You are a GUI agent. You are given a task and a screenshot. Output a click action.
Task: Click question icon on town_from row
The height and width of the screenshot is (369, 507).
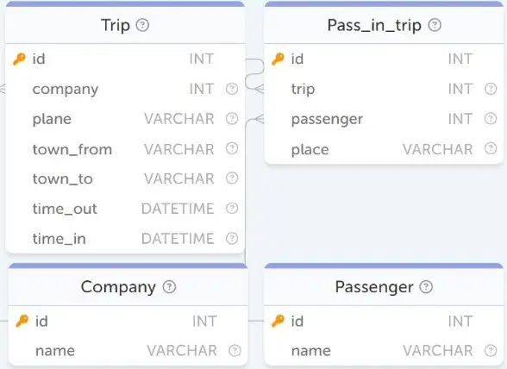[x=232, y=148]
